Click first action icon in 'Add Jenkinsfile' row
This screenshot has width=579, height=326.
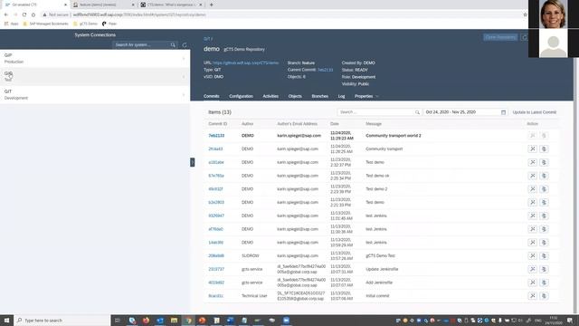(x=533, y=283)
